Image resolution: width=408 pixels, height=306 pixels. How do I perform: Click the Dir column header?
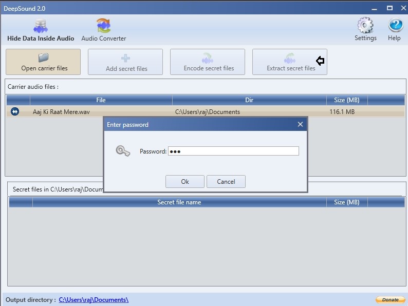pos(249,100)
